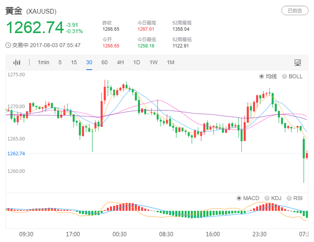The width and height of the screenshot is (314, 242).
Task: Select the MACD indicator radio button
Action: point(239,198)
